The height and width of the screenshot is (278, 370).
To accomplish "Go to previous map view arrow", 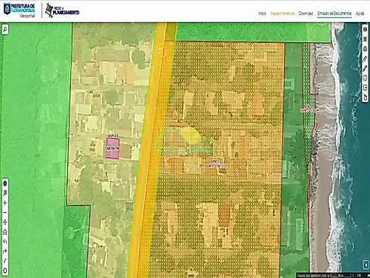I will [x=5, y=242].
